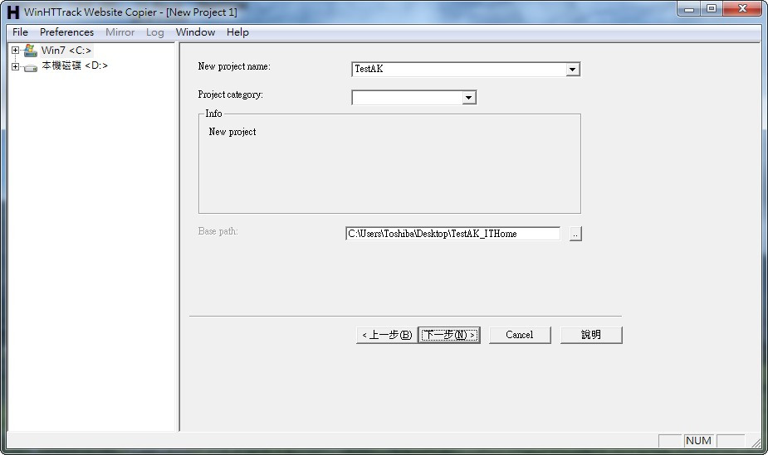This screenshot has height=455, width=768.
Task: Maximize the WinHTTrack window
Action: (x=712, y=9)
